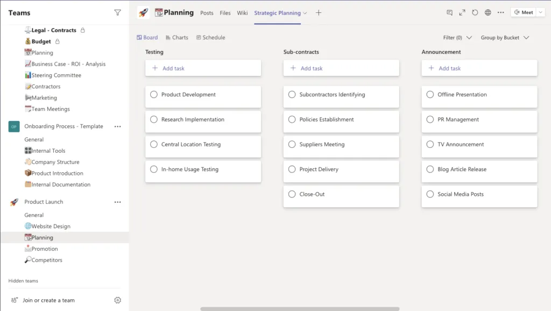
Task: Open the Project Delivery task card
Action: 341,172
